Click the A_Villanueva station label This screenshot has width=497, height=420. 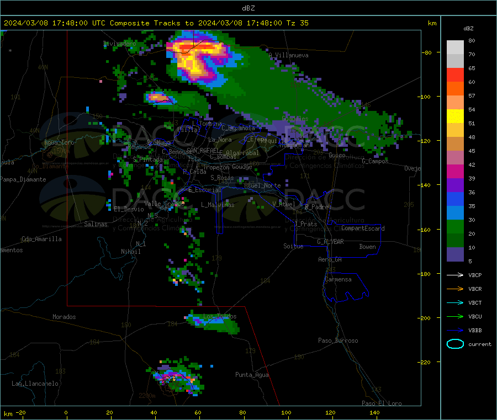tap(288, 55)
